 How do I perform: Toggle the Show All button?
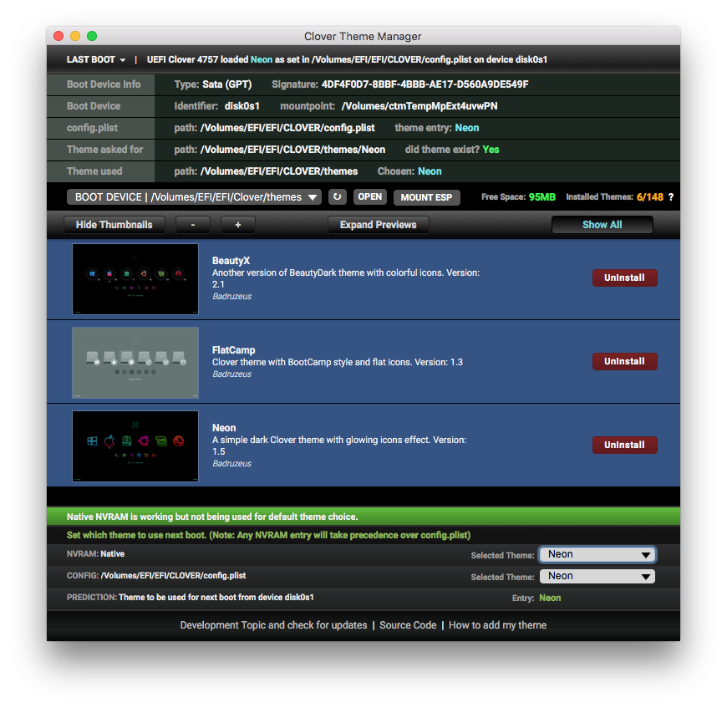(x=602, y=225)
